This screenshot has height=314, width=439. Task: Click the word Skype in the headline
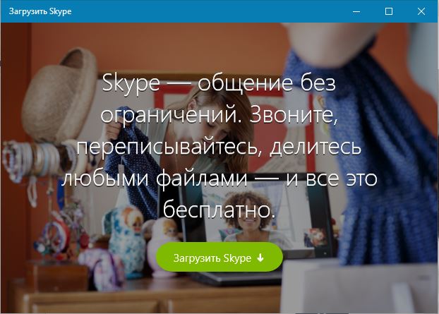[131, 83]
